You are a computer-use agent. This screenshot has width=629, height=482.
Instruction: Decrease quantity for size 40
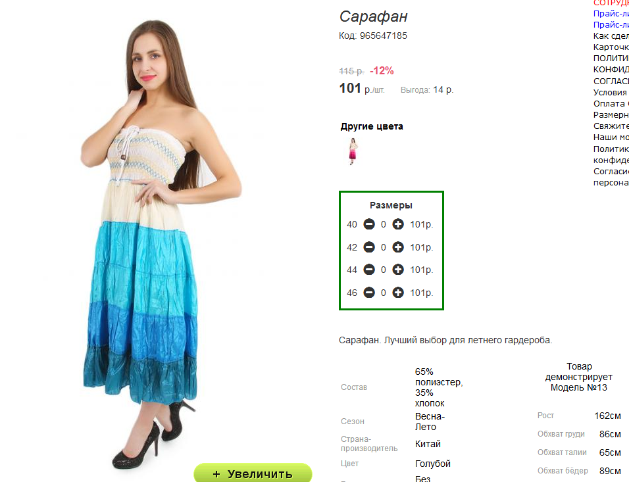tap(369, 224)
